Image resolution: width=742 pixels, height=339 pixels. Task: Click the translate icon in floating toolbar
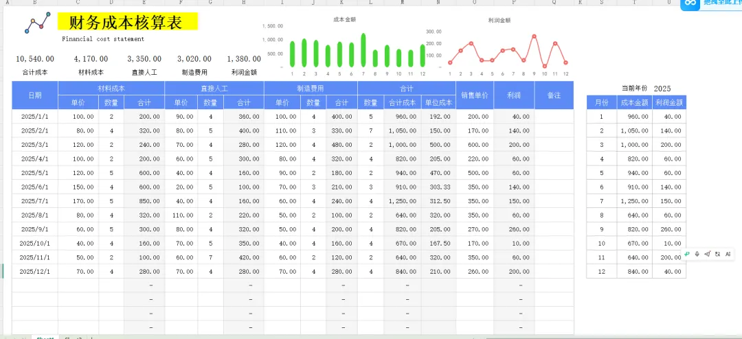[x=718, y=254]
